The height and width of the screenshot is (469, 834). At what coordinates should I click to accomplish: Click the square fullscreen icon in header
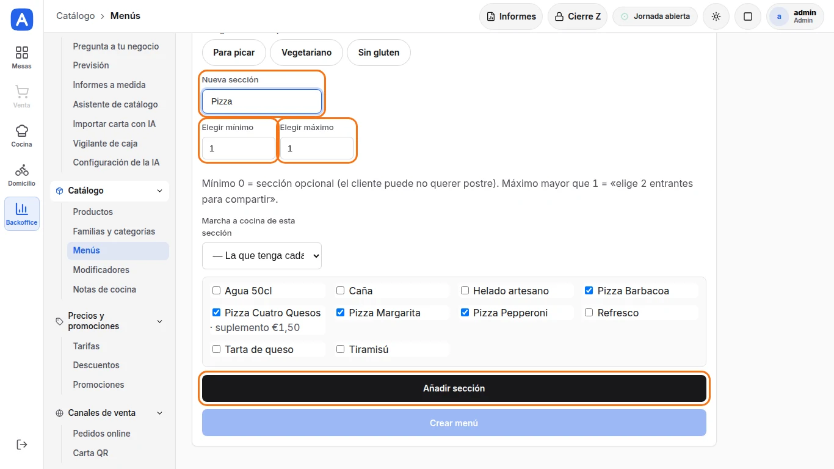coord(748,16)
